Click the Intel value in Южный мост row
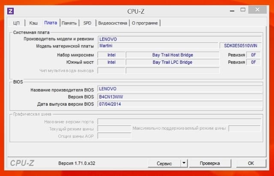274x176 pixels. click(x=111, y=62)
